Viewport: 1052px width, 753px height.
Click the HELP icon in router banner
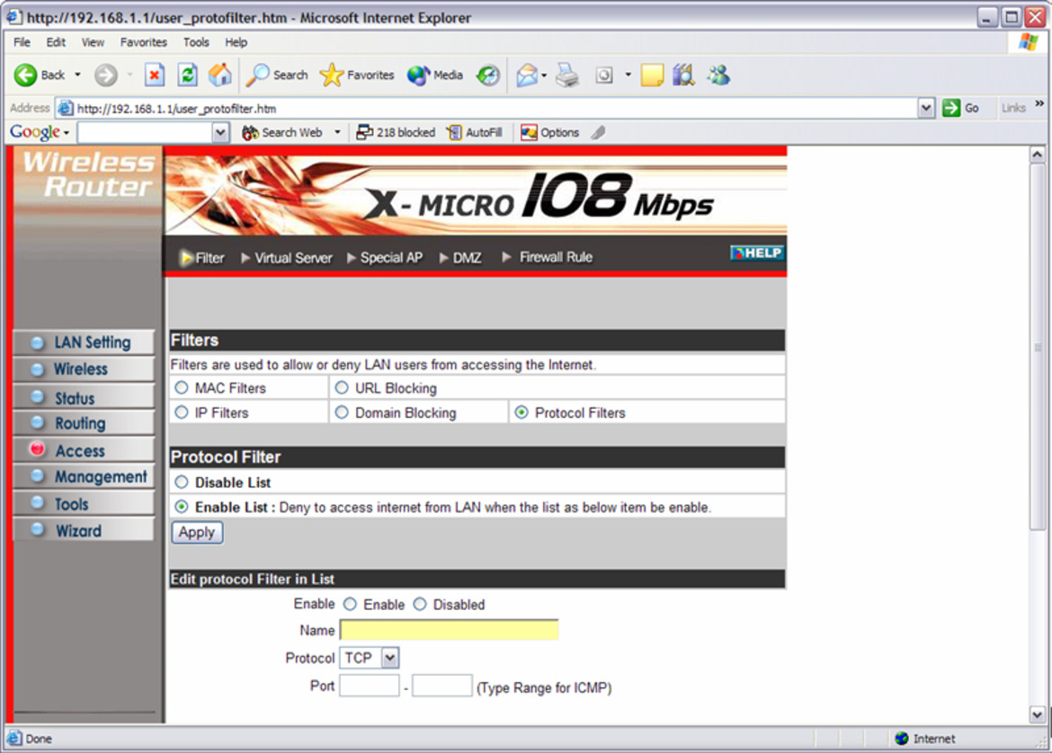tap(757, 252)
